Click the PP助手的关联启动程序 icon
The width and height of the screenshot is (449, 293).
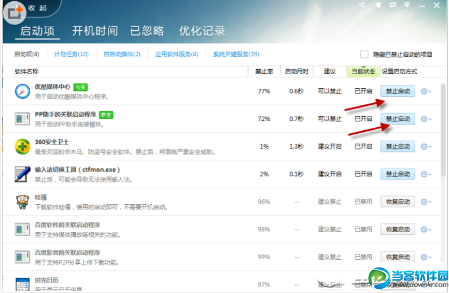coord(23,119)
